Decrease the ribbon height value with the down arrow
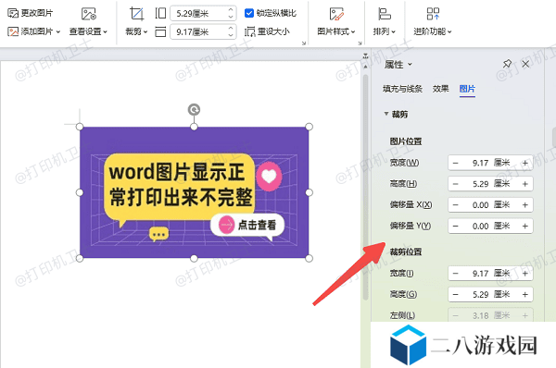This screenshot has height=368, width=556. (231, 17)
